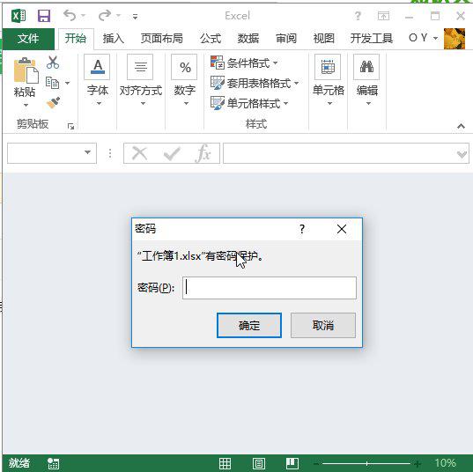Open the 文件 tab
The image size is (473, 472).
(28, 39)
